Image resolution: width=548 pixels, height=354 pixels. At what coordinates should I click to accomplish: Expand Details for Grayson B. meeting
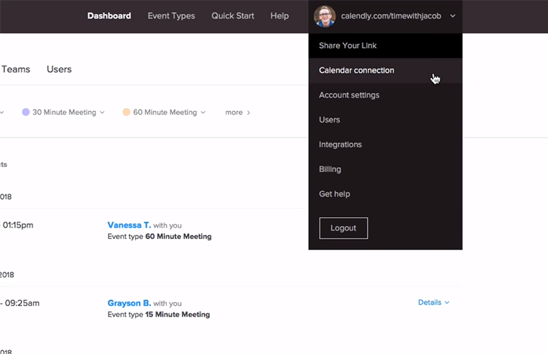pos(434,303)
